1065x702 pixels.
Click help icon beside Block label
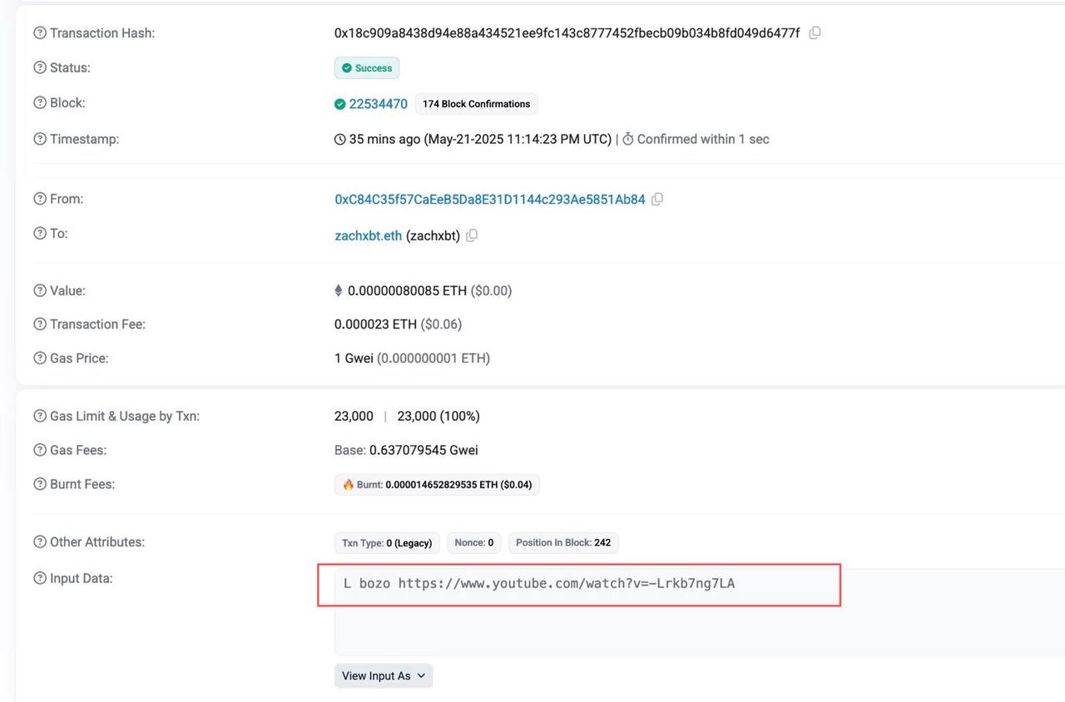40,103
